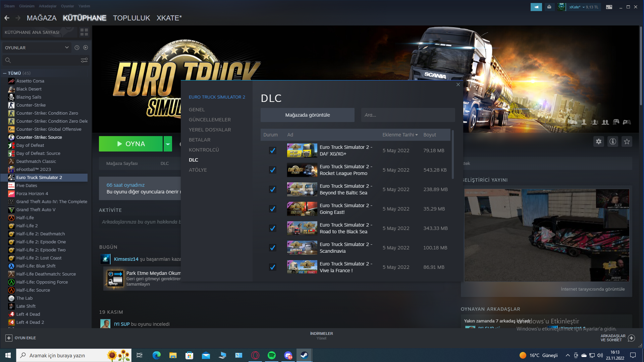The height and width of the screenshot is (362, 644).
Task: Open Microsoft Edge from the taskbar
Action: 157,355
